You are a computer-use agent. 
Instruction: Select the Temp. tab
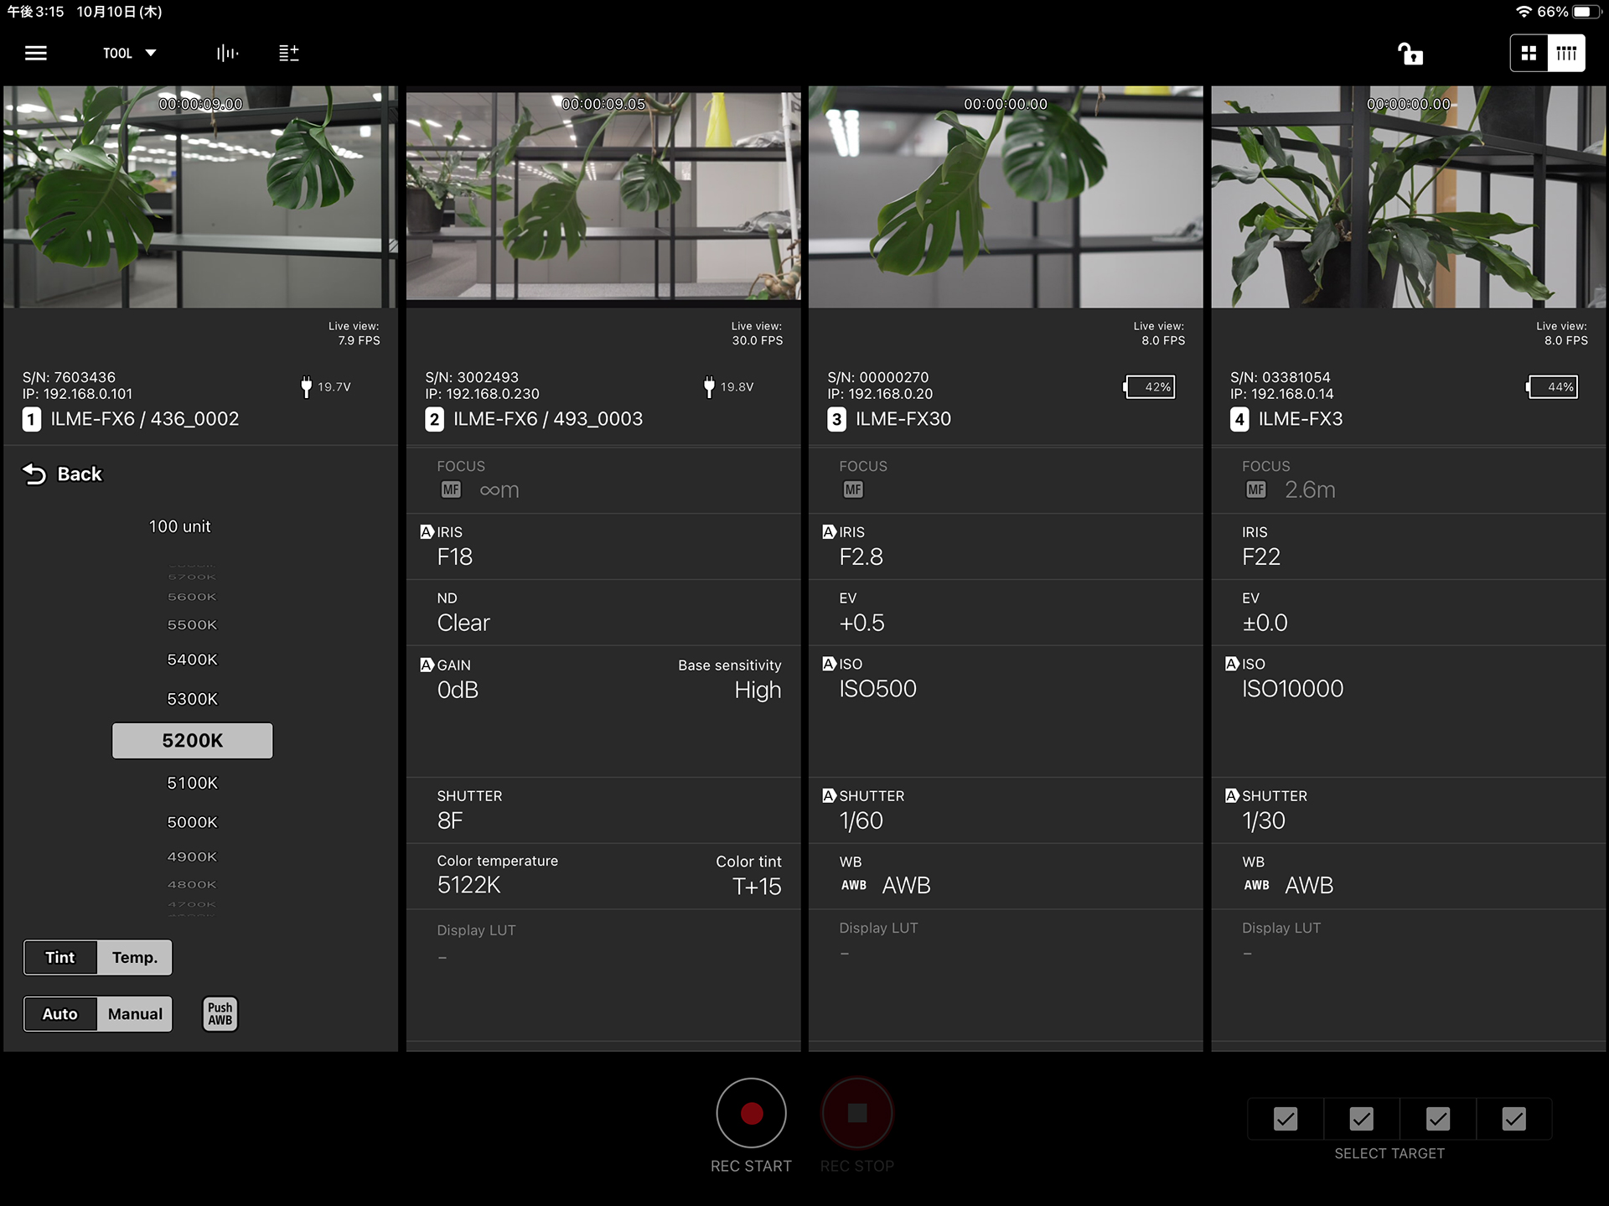coord(134,957)
